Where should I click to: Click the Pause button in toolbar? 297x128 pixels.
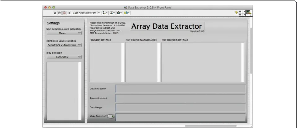(x=68, y=13)
